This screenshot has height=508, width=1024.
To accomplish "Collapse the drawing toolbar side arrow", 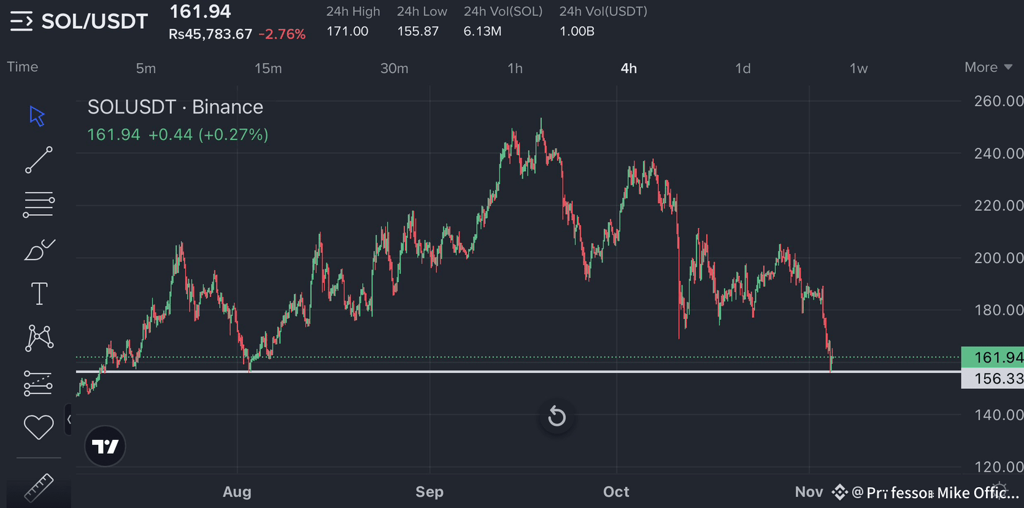I will tap(69, 420).
